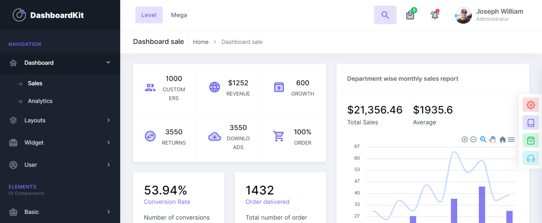Viewport: 542px width, 223px height.
Task: Collapse the Dashboard navigation section
Action: 60,63
